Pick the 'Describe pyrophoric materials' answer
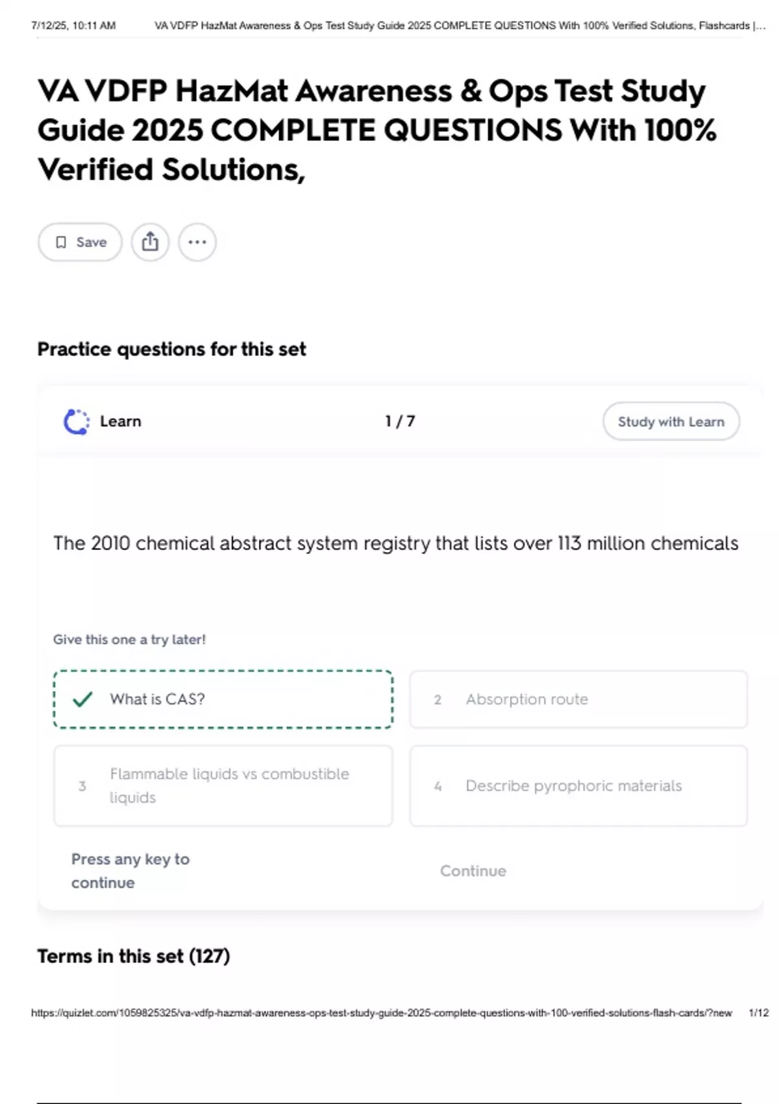 [578, 786]
